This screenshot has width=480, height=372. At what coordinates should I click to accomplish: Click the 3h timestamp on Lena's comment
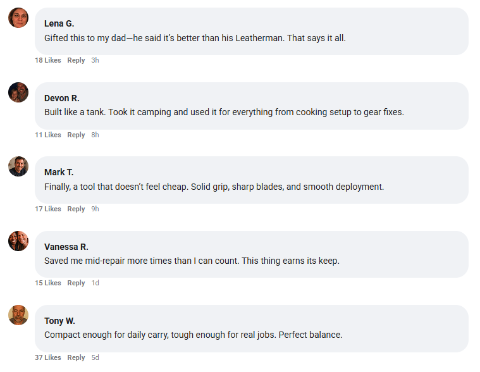[95, 60]
